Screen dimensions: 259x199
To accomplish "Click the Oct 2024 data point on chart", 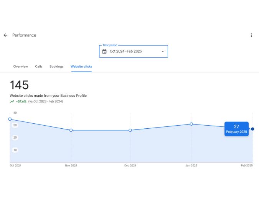I will (x=10, y=119).
